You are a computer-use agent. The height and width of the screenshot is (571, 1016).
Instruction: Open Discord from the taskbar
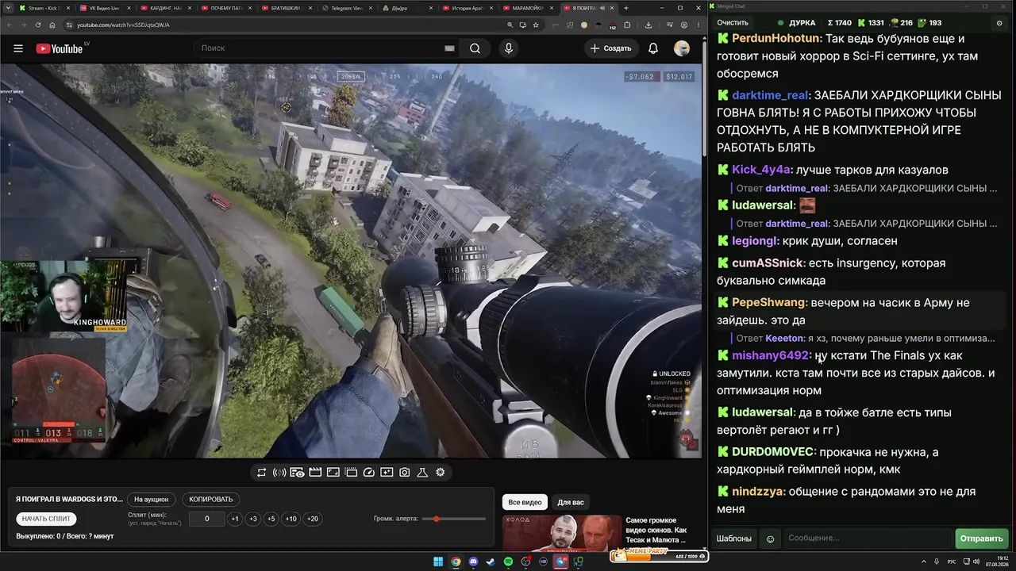point(473,562)
